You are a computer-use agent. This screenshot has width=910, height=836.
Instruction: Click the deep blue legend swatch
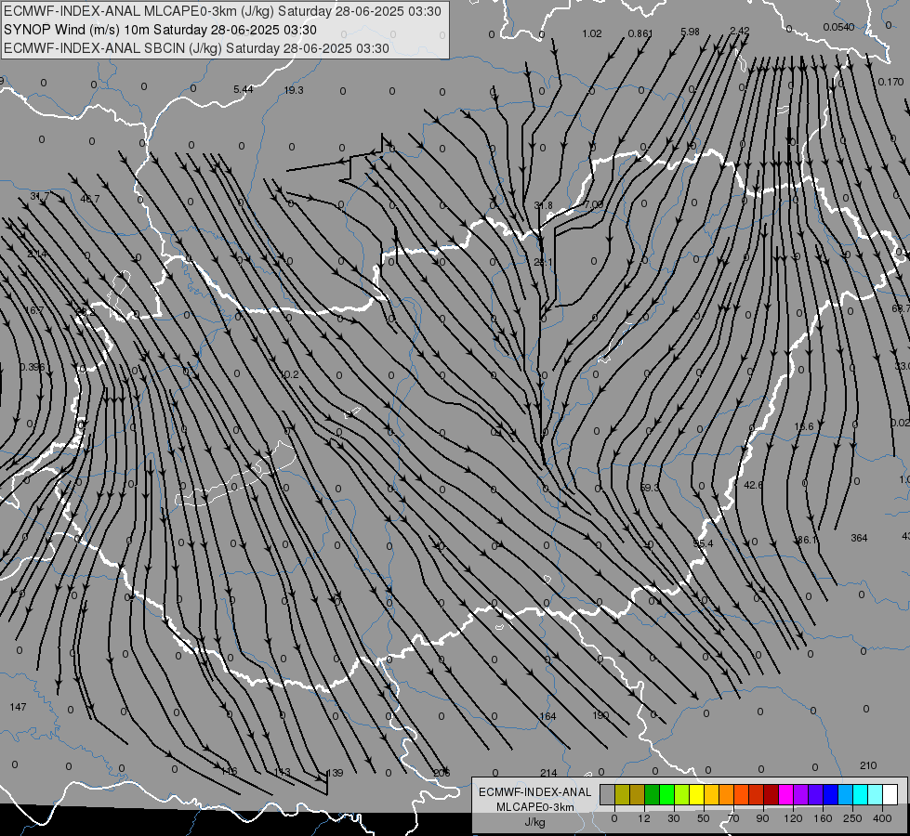coord(830,794)
